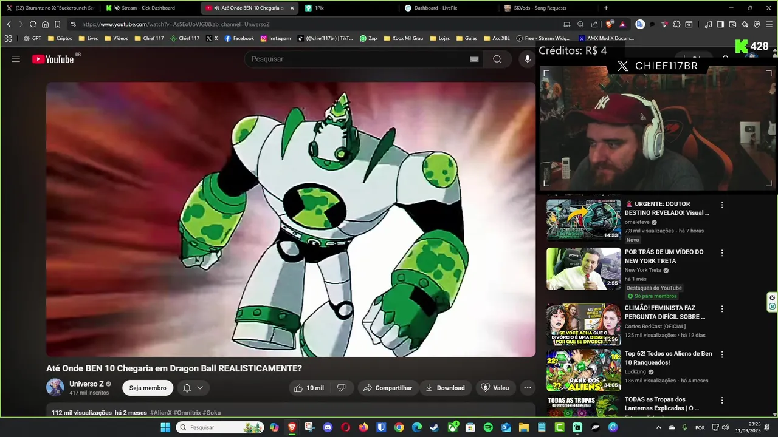This screenshot has width=778, height=437.
Task: Open the extensions puzzle icon
Action: pyautogui.click(x=676, y=24)
